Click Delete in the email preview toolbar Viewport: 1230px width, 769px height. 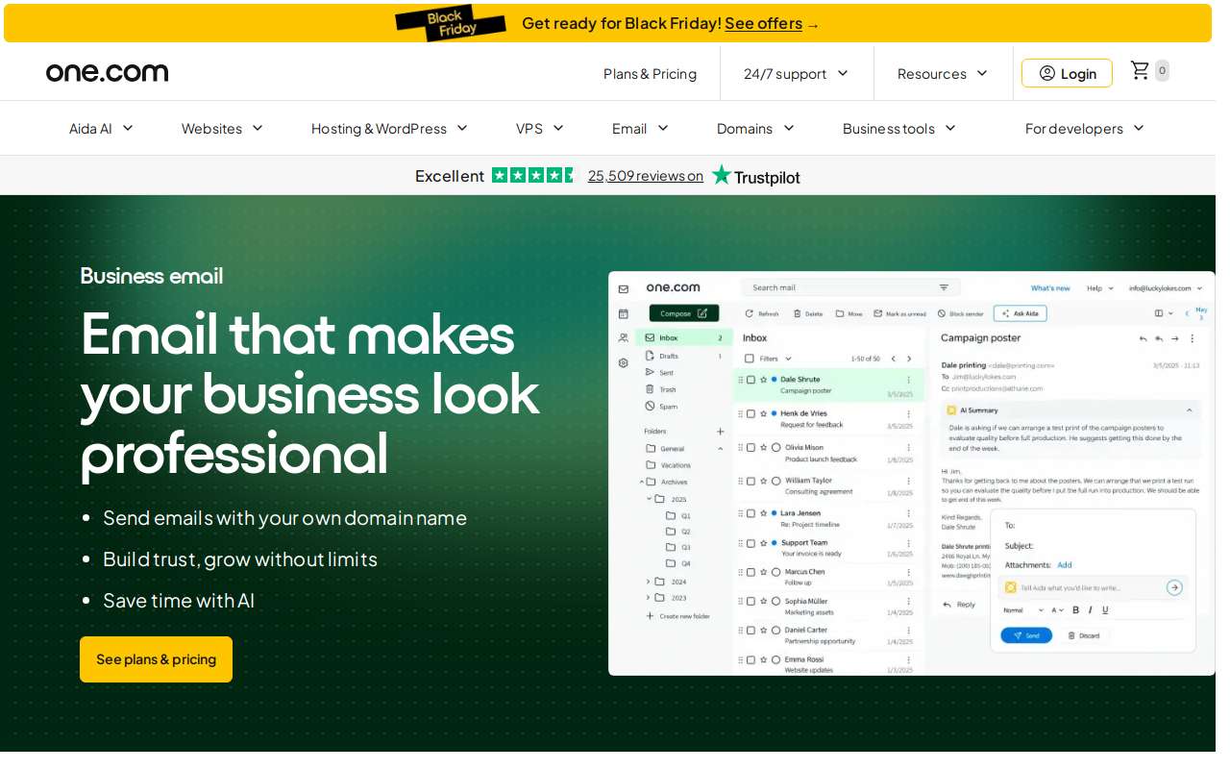pyautogui.click(x=808, y=313)
